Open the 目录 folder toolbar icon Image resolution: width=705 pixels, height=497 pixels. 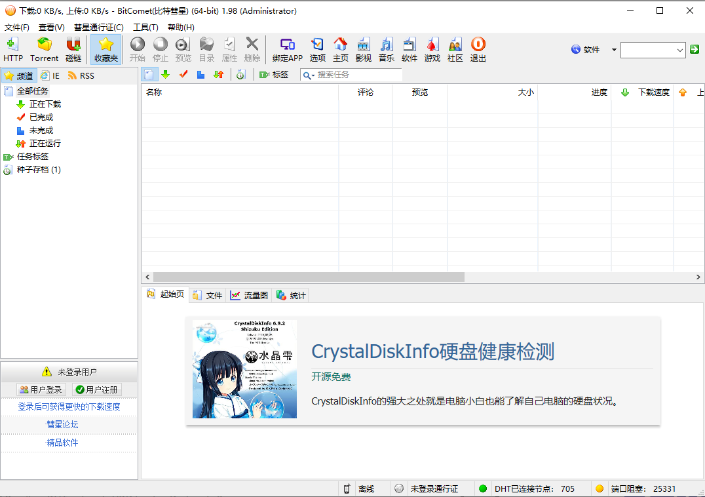coord(206,49)
